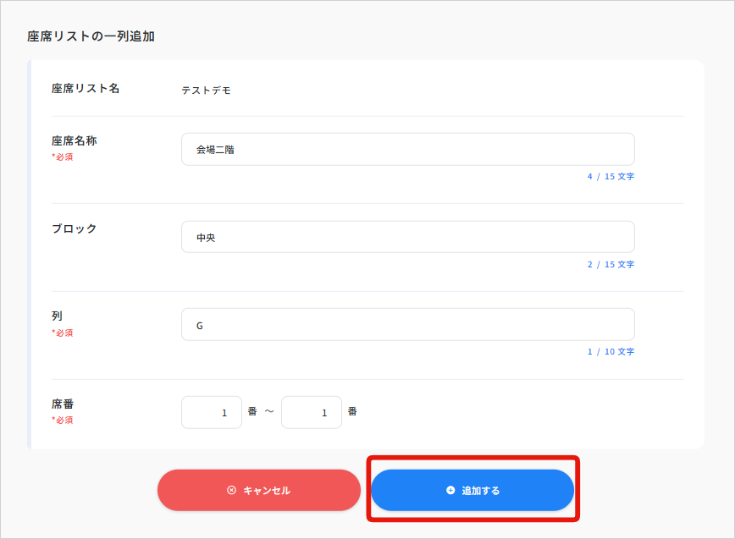Click the ending 席番 number box
The height and width of the screenshot is (539, 735).
pyautogui.click(x=312, y=412)
